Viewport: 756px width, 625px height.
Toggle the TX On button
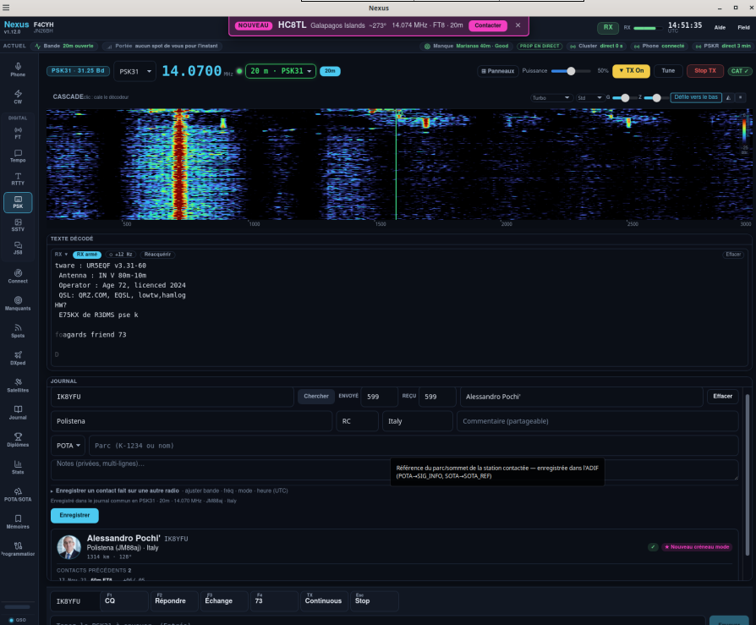click(x=631, y=71)
